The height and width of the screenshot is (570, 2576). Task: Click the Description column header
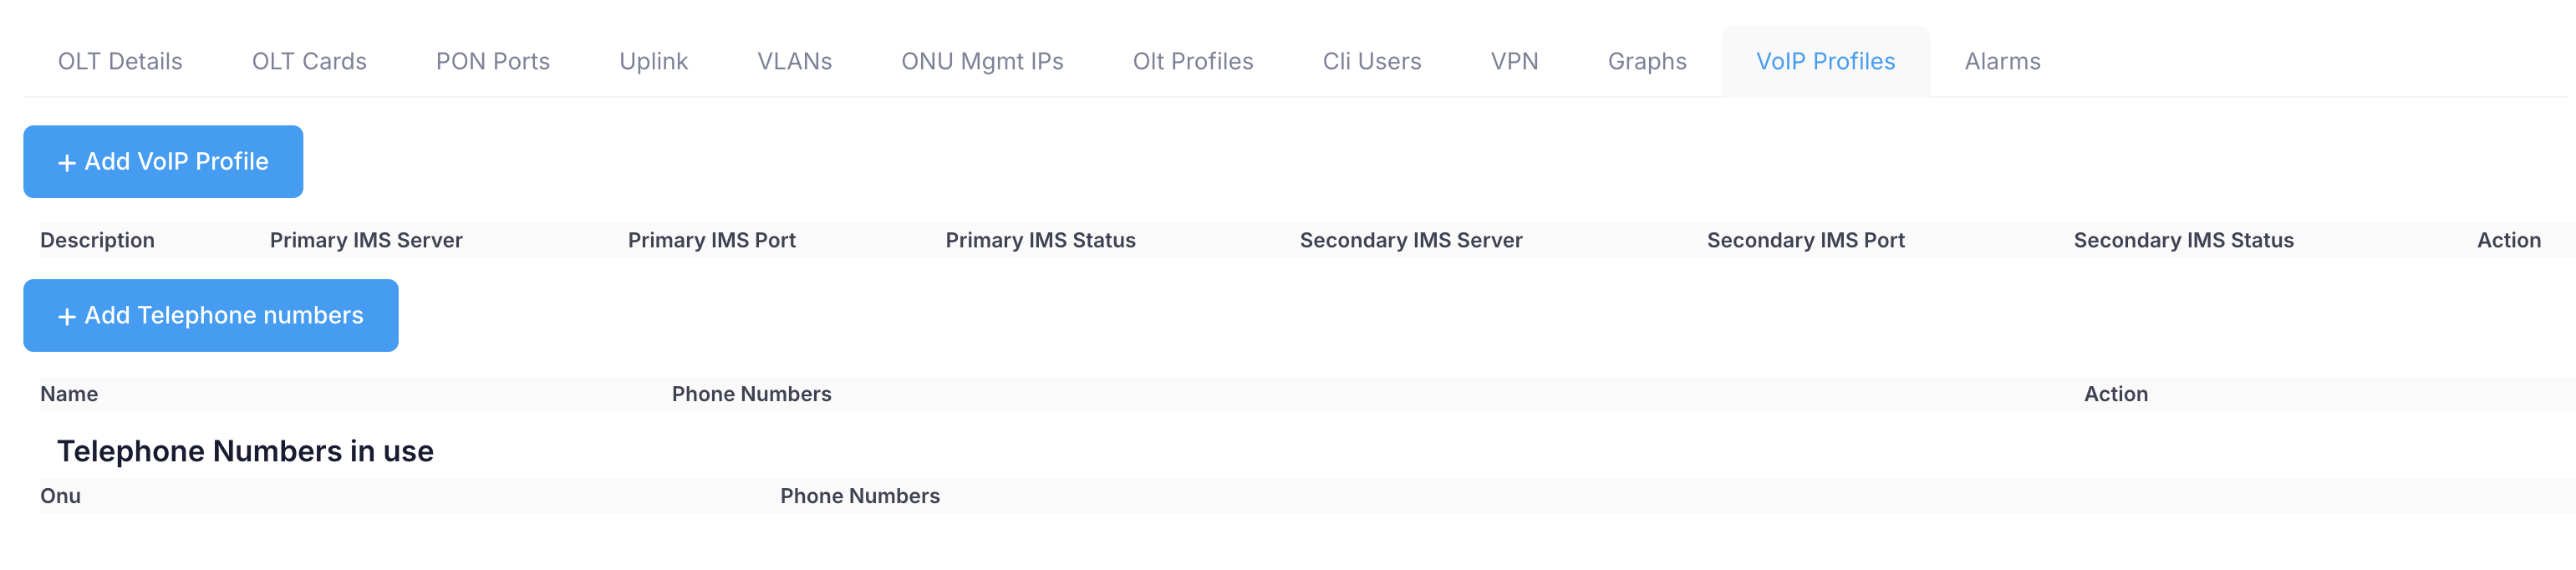[97, 241]
